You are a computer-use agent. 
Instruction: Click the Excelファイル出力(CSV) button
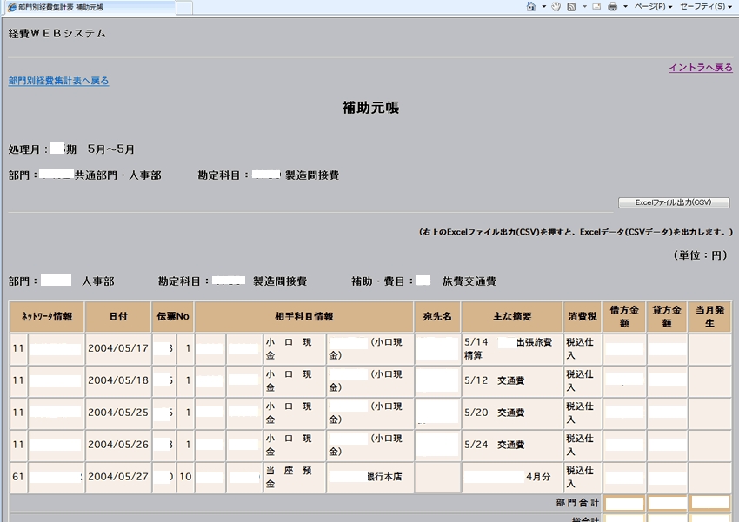(674, 202)
